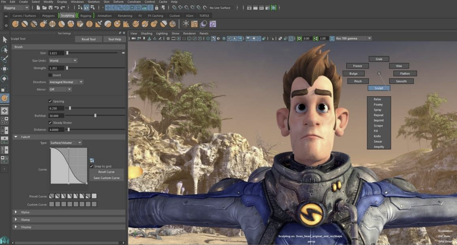457x245 pixels.
Task: Click the lock icon in status line
Action: point(157,7)
